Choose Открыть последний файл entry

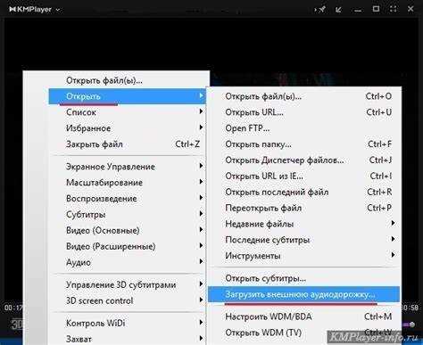tap(303, 193)
